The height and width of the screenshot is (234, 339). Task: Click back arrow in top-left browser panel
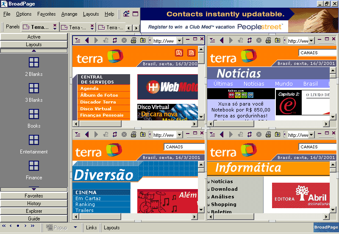coord(87,40)
